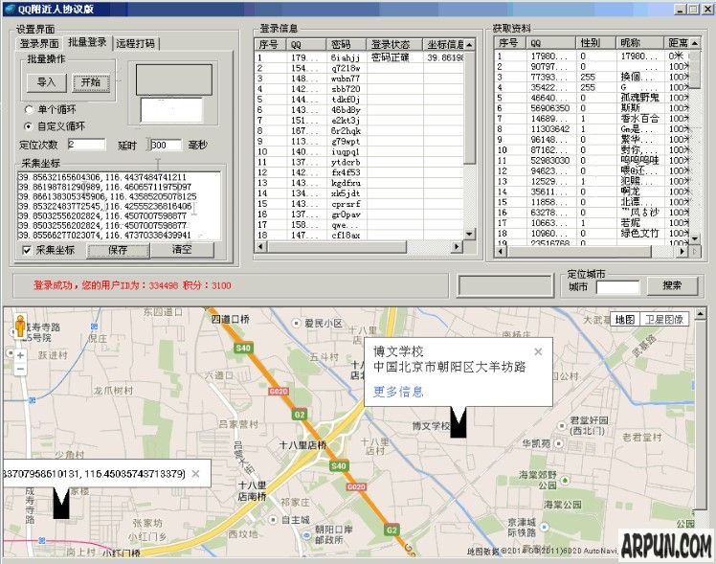Click down arrow of 登录信息 vertical scrollbar

tap(469, 234)
